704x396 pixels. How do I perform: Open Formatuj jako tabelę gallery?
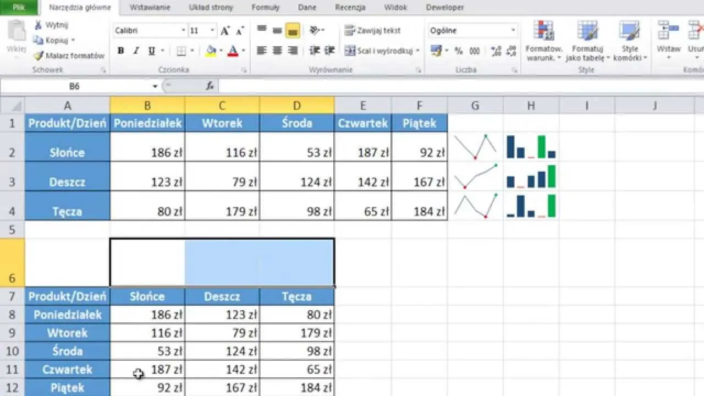pos(588,41)
